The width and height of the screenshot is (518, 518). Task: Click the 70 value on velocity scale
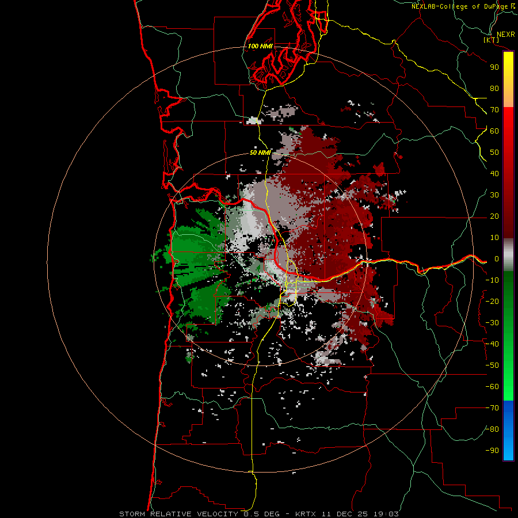[x=494, y=110]
